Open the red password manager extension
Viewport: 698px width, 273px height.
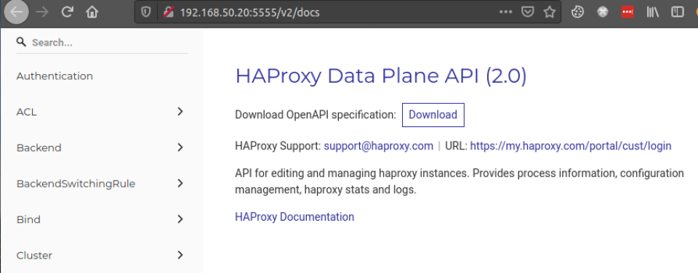(627, 12)
